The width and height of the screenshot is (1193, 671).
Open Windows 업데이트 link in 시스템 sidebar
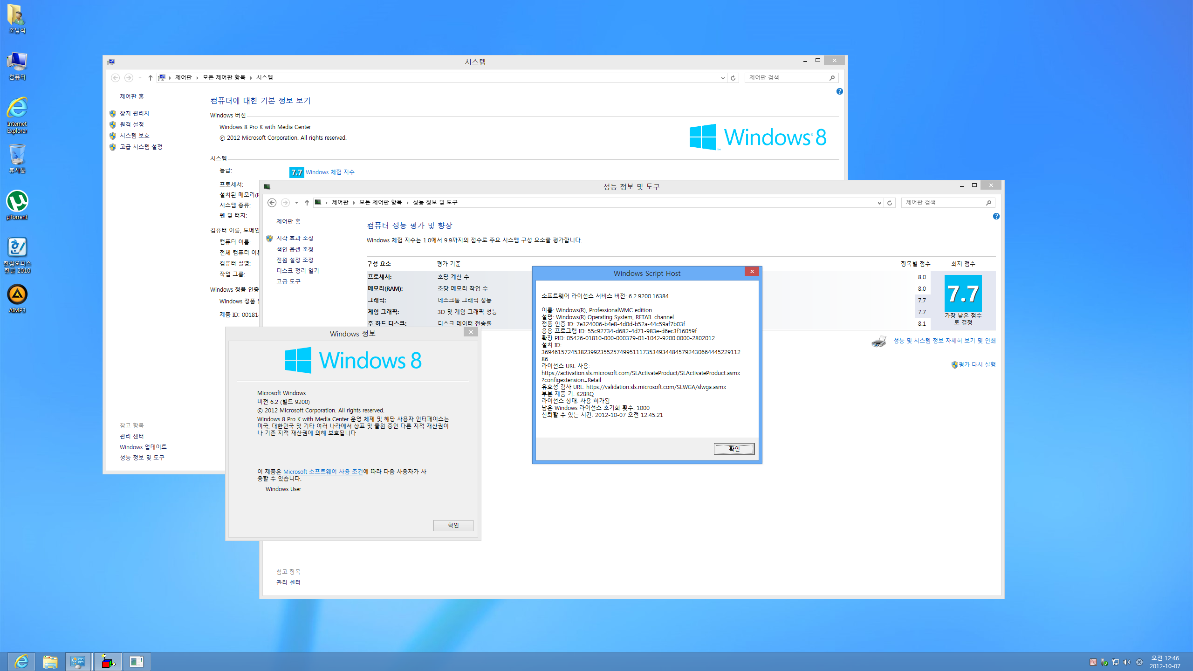tap(143, 447)
